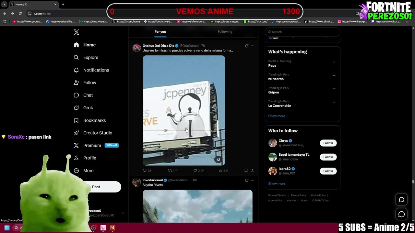Open more options for the Papa trend
415x233 pixels.
point(335,62)
